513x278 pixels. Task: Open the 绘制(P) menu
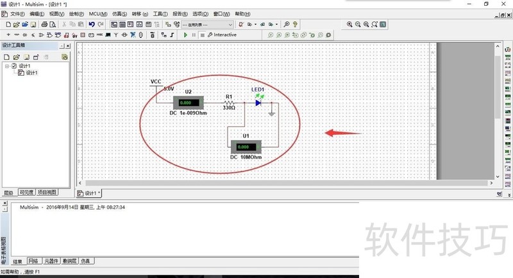76,13
